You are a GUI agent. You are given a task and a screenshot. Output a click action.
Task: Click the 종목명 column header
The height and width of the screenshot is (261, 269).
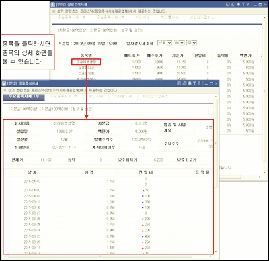click(x=86, y=56)
